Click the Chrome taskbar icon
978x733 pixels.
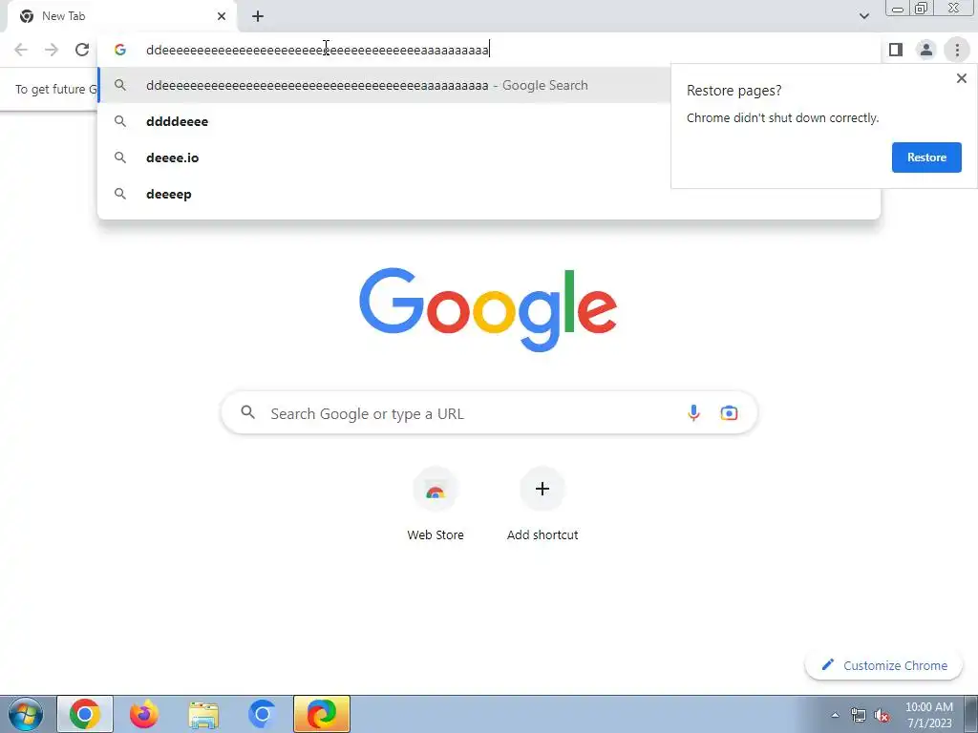pyautogui.click(x=85, y=714)
